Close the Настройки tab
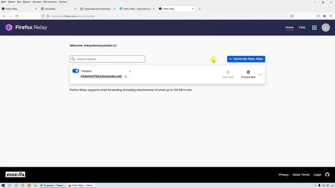This screenshot has height=188, width=335. (x=75, y=9)
